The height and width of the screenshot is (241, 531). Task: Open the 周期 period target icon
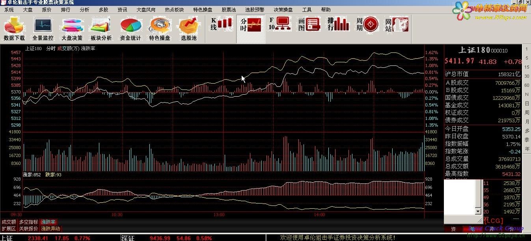[367, 24]
